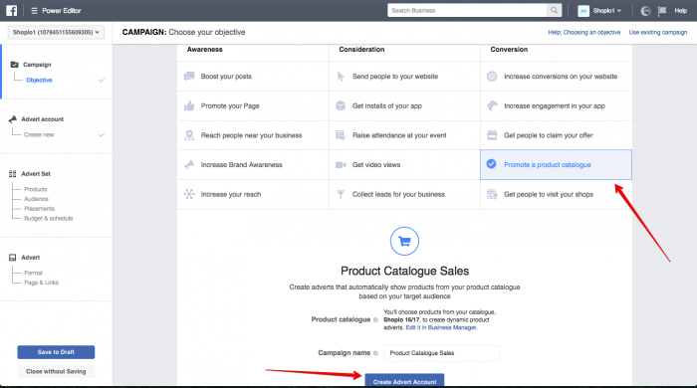
Task: Click the Increase Brand Awareness megaphone icon
Action: point(189,165)
